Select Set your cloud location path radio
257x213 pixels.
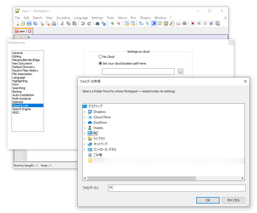(x=100, y=63)
